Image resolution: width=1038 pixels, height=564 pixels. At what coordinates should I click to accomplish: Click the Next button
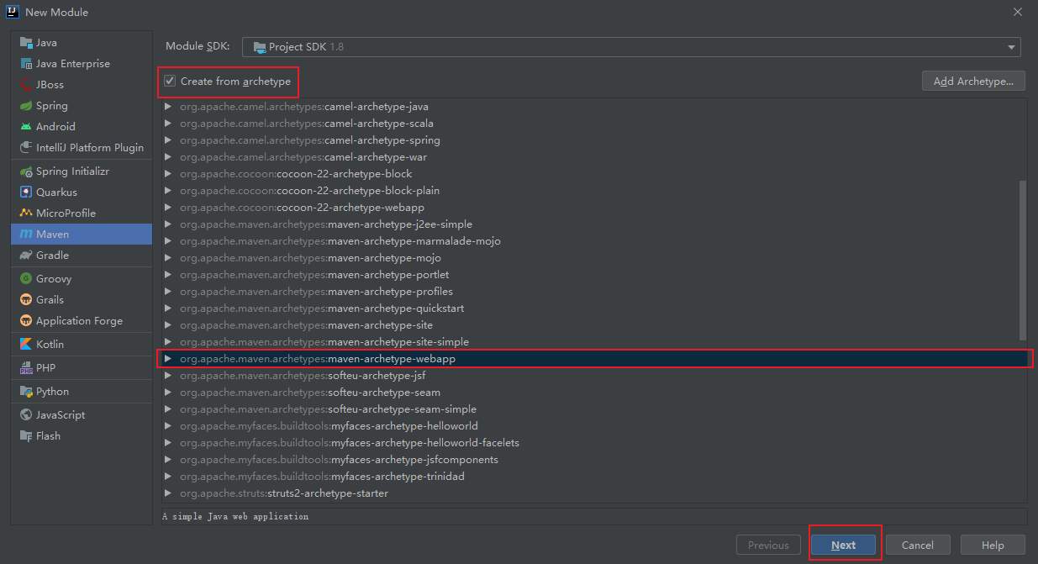click(x=843, y=545)
